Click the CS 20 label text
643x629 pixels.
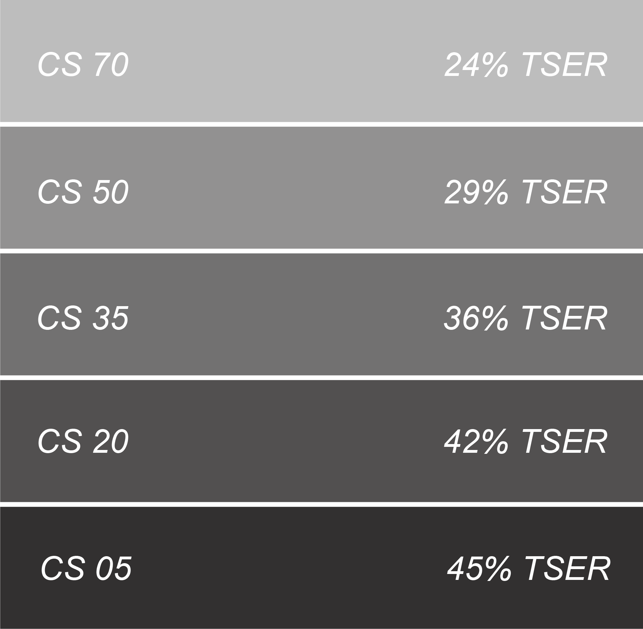click(83, 441)
